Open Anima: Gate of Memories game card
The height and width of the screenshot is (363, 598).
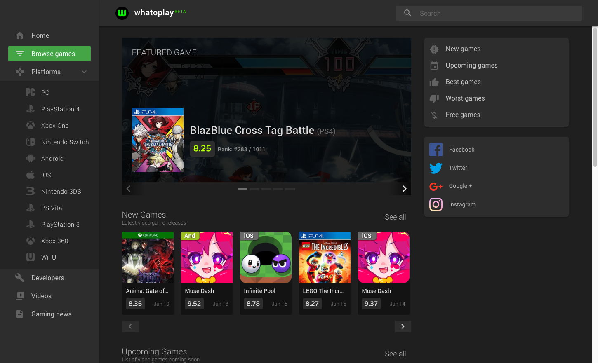tap(148, 273)
